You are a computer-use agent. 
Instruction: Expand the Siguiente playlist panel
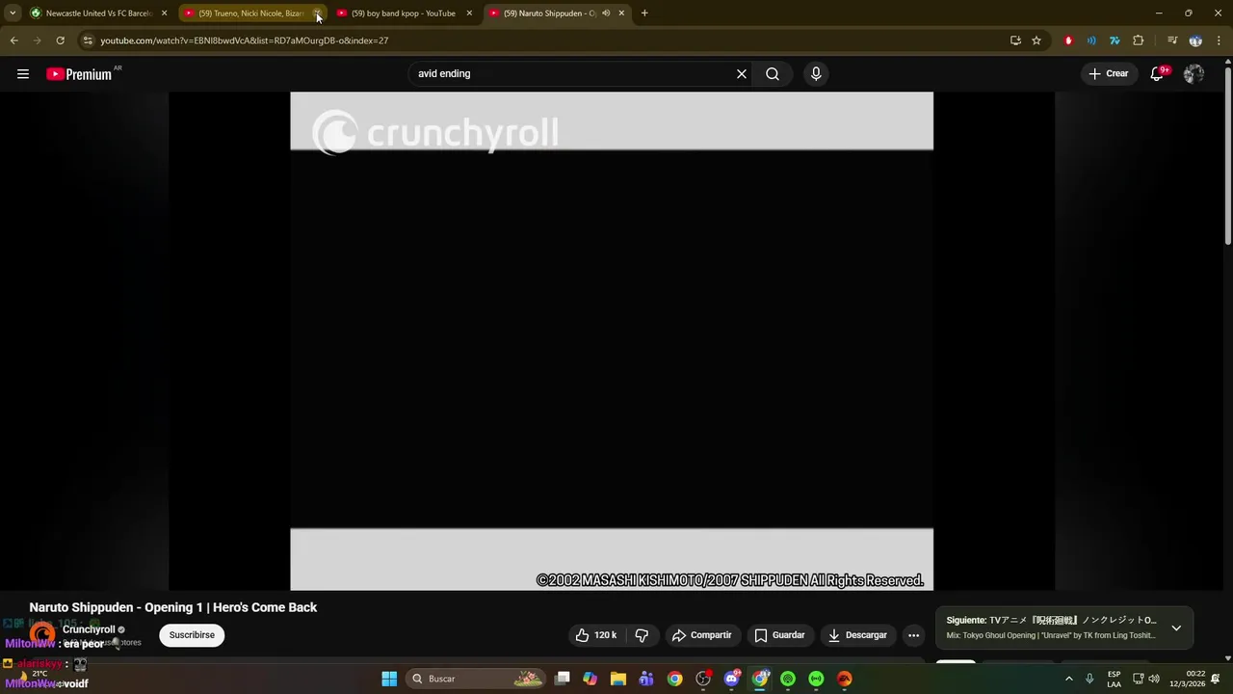[x=1176, y=627]
